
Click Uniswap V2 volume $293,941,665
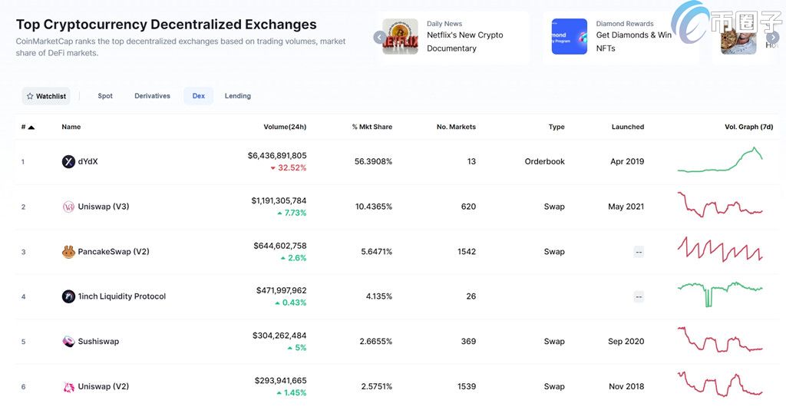click(281, 381)
